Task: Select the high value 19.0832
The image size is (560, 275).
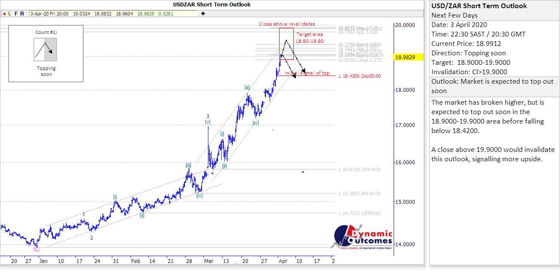Action: pyautogui.click(x=103, y=14)
